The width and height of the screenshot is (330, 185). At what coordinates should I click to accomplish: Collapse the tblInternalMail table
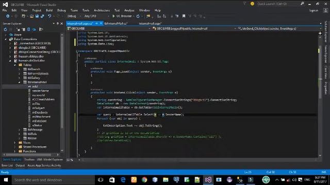20,82
